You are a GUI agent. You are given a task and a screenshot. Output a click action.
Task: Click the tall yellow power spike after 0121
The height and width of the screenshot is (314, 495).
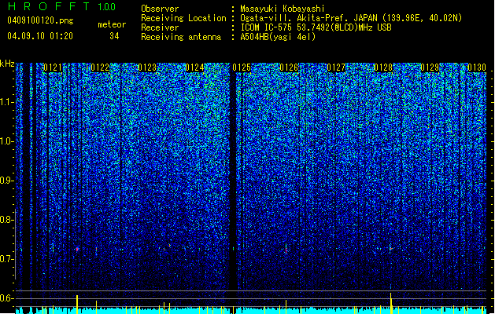pos(77,305)
